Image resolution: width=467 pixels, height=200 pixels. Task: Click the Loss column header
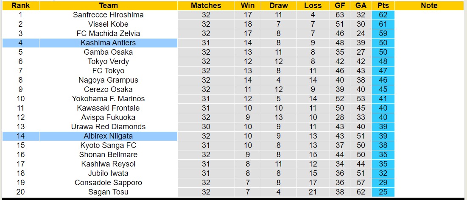click(x=313, y=6)
